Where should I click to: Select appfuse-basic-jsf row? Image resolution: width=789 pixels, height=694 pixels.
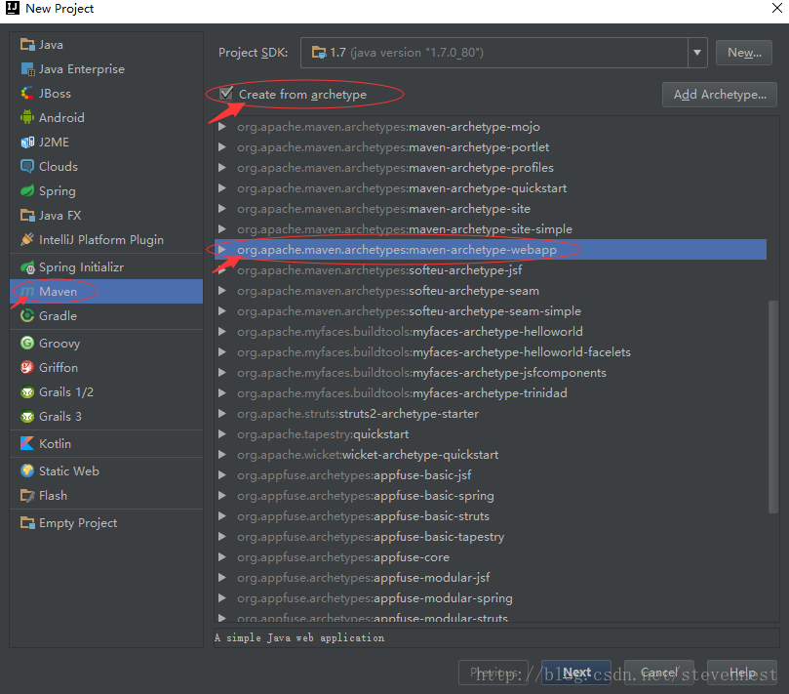pos(491,475)
